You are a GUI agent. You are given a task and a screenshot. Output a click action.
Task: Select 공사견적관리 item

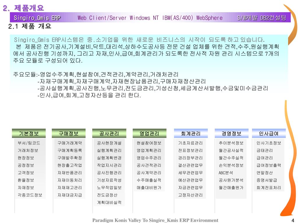pos(149,165)
